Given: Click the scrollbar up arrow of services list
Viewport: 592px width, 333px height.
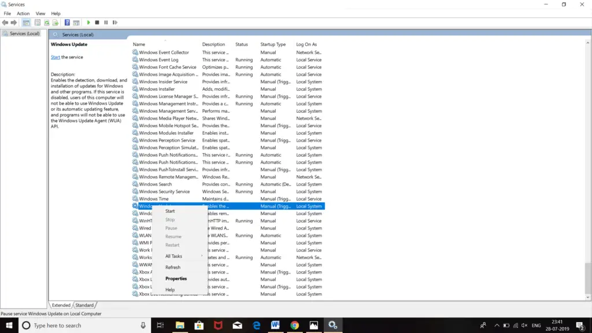Looking at the screenshot, I should 587,43.
